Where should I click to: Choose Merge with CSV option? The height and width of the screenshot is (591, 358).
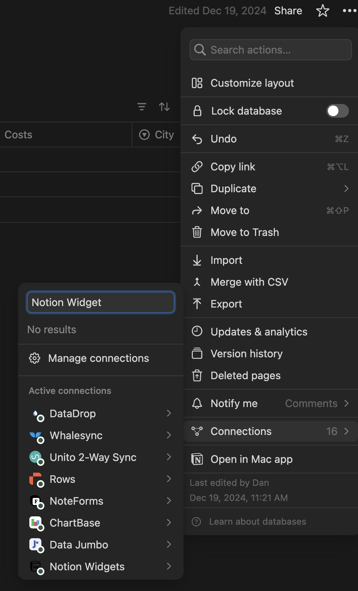tap(249, 282)
